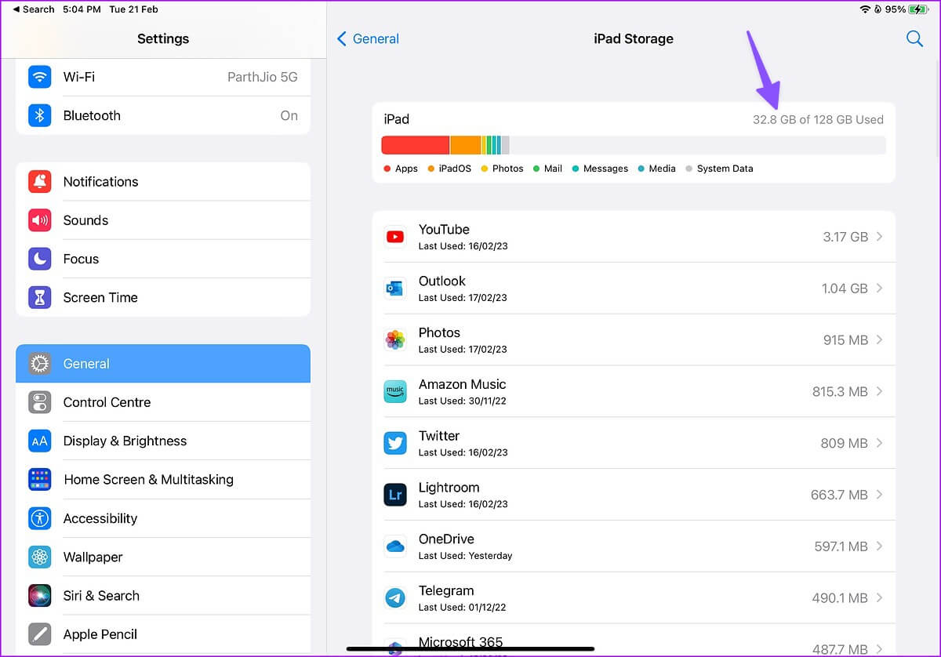Viewport: 941px width, 657px height.
Task: Tap the General gear icon
Action: (40, 364)
